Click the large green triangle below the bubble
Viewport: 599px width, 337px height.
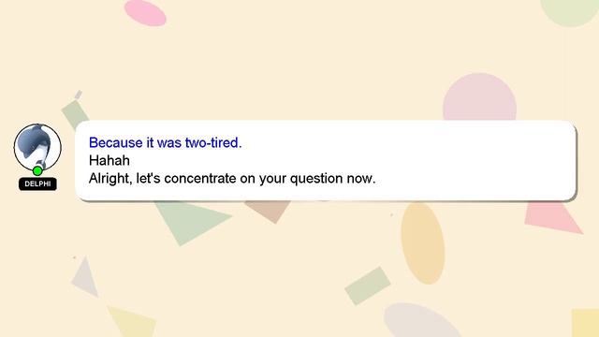(191, 222)
